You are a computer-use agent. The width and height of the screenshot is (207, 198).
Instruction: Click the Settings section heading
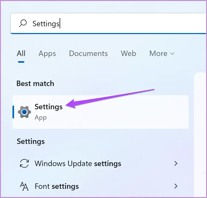31,141
